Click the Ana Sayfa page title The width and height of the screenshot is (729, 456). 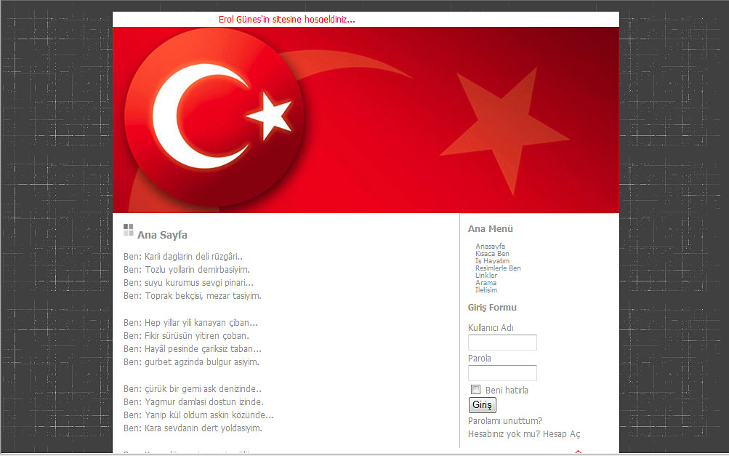162,235
